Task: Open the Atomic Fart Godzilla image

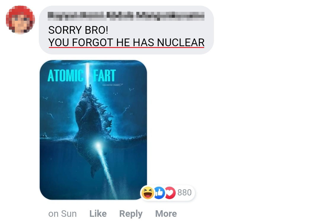Action: 93,130
